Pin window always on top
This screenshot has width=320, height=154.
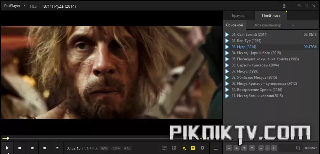pos(284,6)
